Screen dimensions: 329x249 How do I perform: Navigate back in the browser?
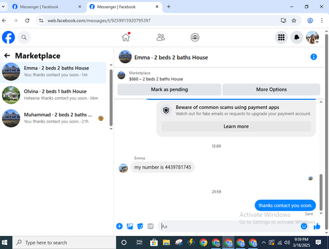[4, 20]
